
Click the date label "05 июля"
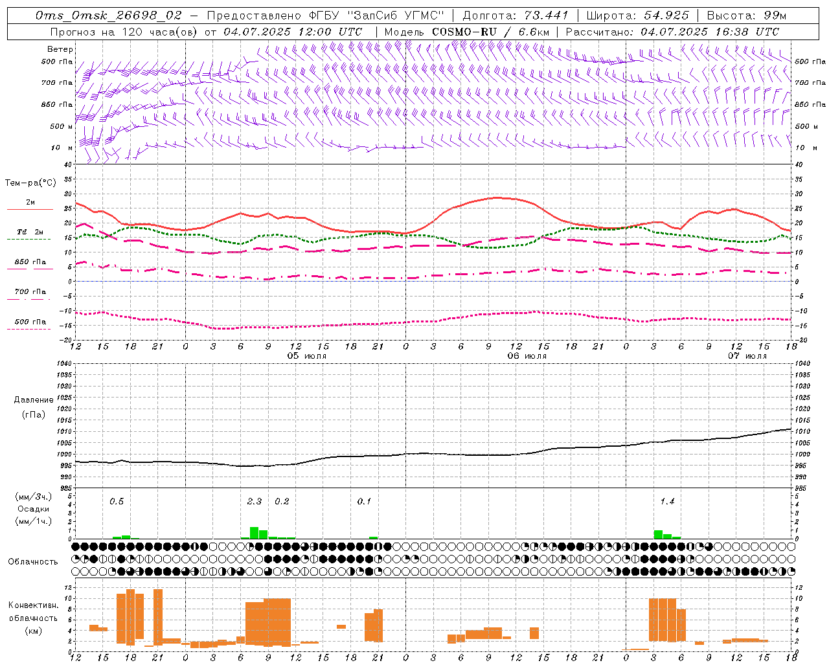[x=307, y=356]
